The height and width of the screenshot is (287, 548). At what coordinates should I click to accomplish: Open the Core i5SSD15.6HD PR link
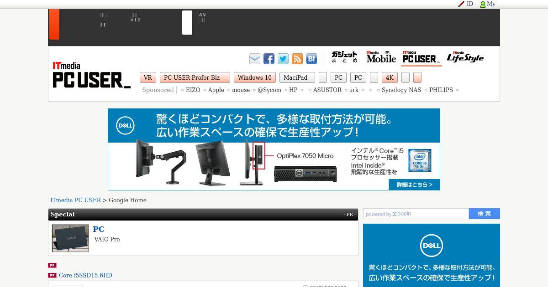tap(85, 276)
